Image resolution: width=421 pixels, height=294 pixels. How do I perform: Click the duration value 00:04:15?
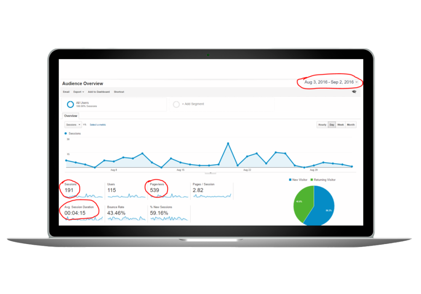(75, 213)
